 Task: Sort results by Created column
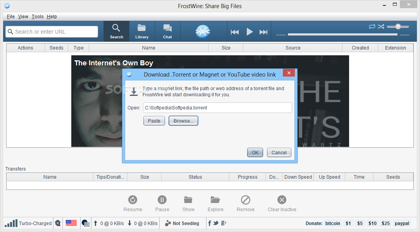360,48
